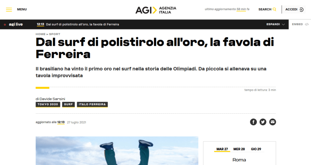Switch to the MER 28 tab

(239, 149)
